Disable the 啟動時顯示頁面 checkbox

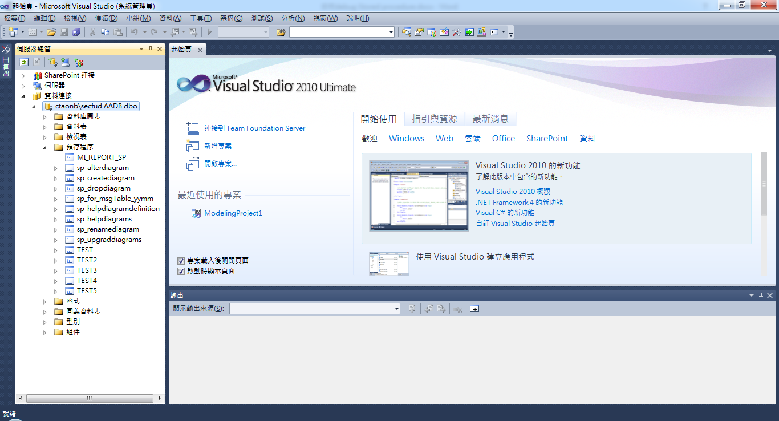pos(181,270)
